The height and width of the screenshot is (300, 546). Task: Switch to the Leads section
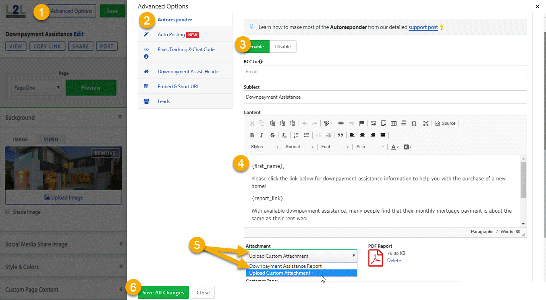pos(164,101)
